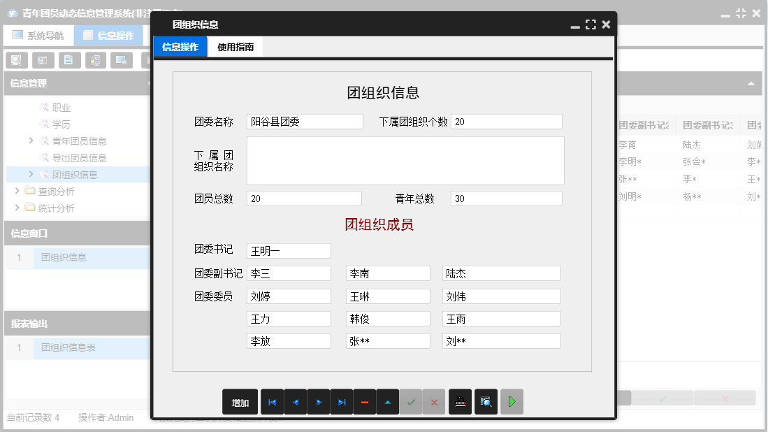Viewport: 768px width, 432px height.
Task: Expand the 统计分析 folder
Action: pos(17,207)
